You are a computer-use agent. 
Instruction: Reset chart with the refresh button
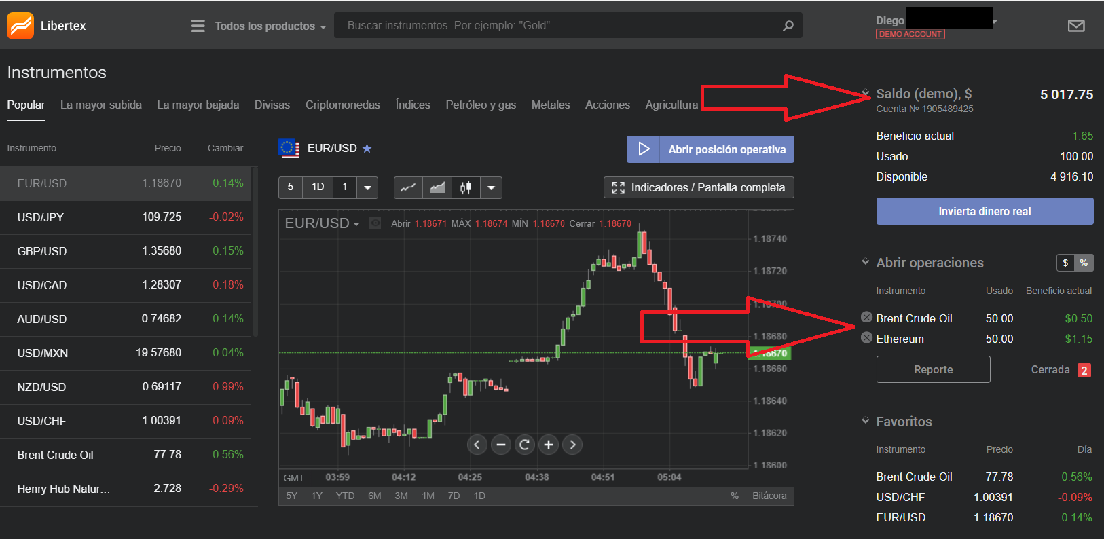point(525,445)
